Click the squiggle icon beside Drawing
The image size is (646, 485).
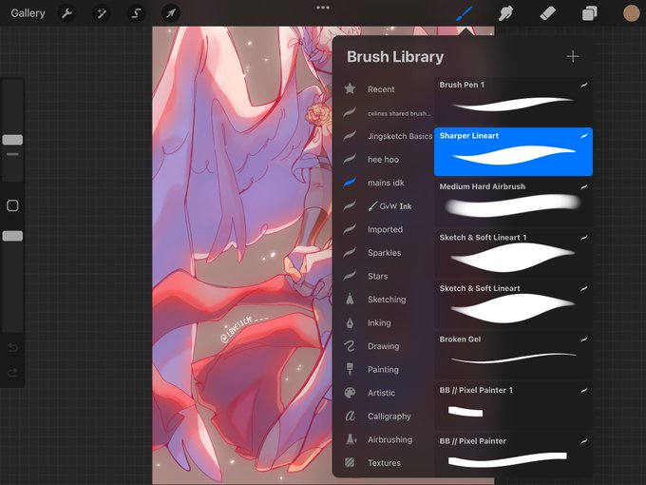pos(350,345)
